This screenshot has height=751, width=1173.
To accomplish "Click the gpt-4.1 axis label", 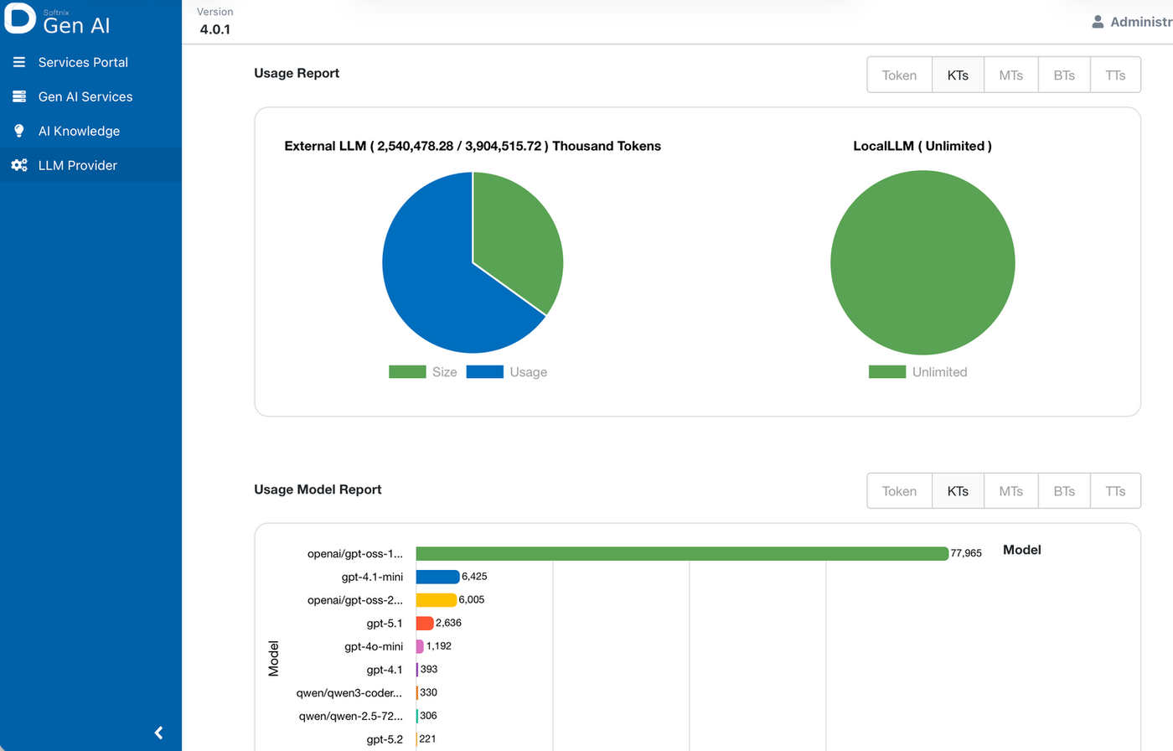I will click(385, 670).
